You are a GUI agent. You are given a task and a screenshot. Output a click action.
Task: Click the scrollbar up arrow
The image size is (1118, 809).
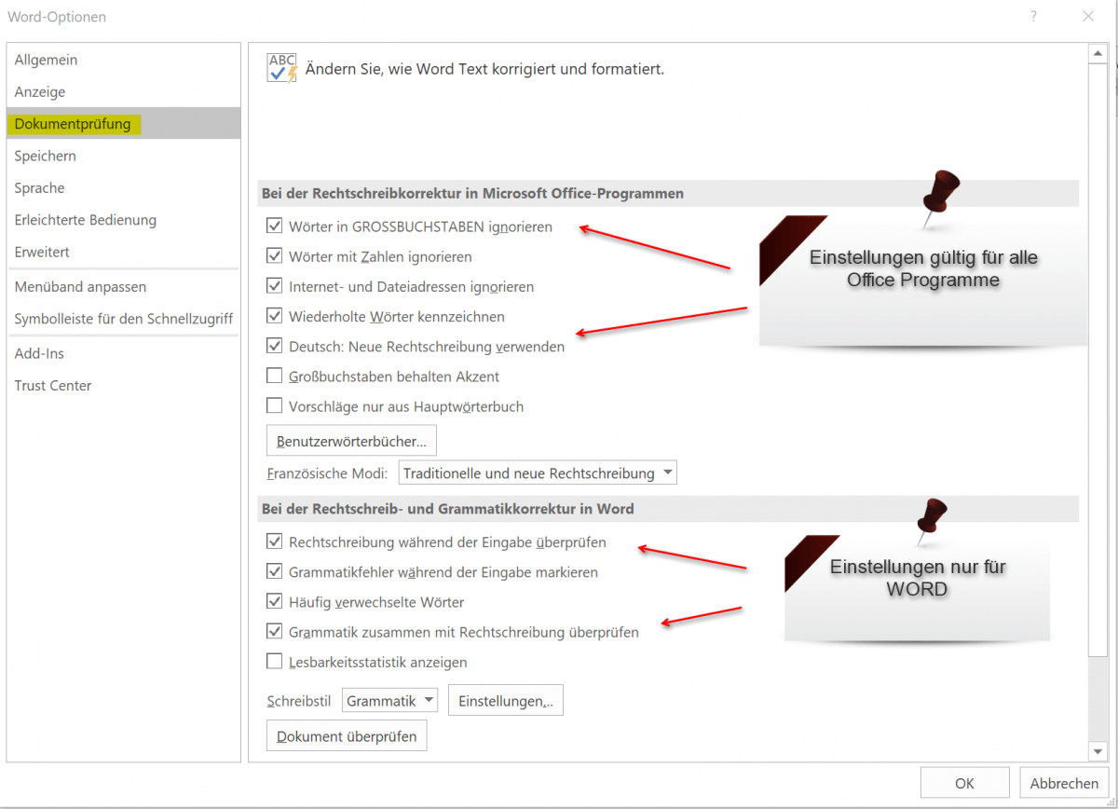point(1098,52)
